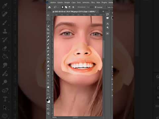Select the Brush tool
159x119 pixels.
pos(48,44)
